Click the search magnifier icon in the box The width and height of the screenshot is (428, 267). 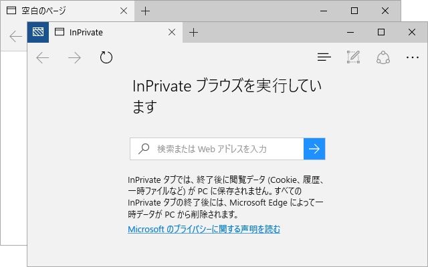click(x=144, y=149)
